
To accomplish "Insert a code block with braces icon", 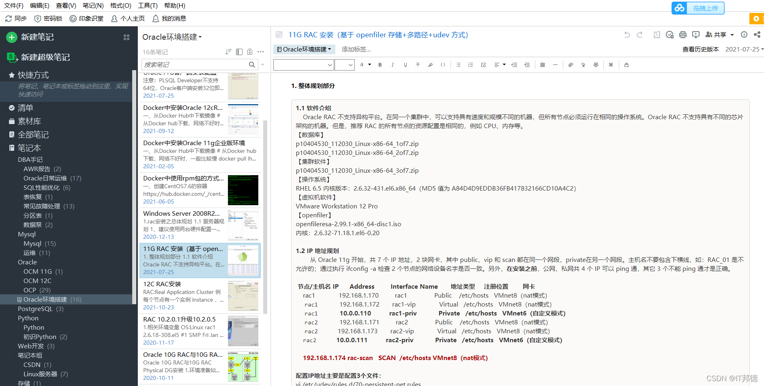I will (x=443, y=65).
